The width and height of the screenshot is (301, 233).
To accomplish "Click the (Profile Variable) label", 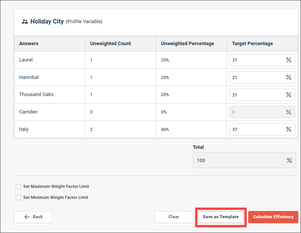I will tap(84, 22).
